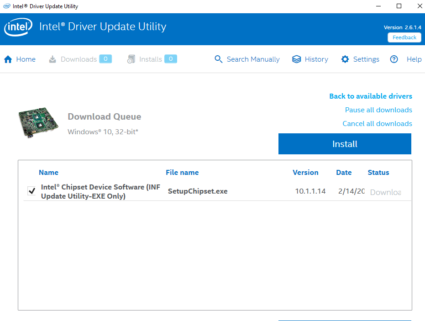Click the title bar Intel app icon

[7, 6]
